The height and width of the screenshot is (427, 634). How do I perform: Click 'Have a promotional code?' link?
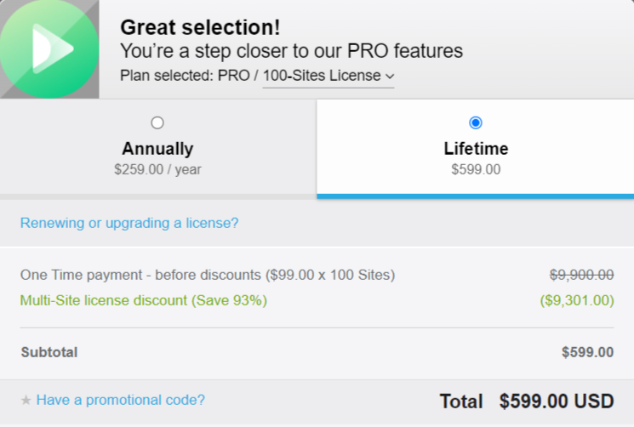(x=121, y=400)
